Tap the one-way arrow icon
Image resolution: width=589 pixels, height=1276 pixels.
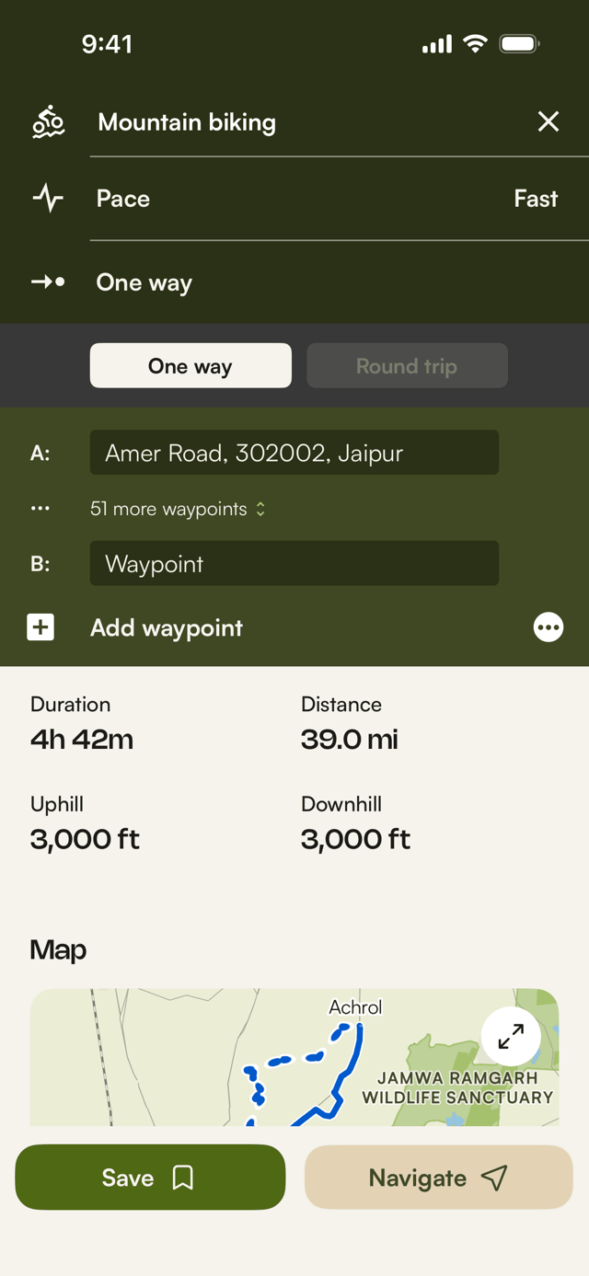[x=48, y=282]
